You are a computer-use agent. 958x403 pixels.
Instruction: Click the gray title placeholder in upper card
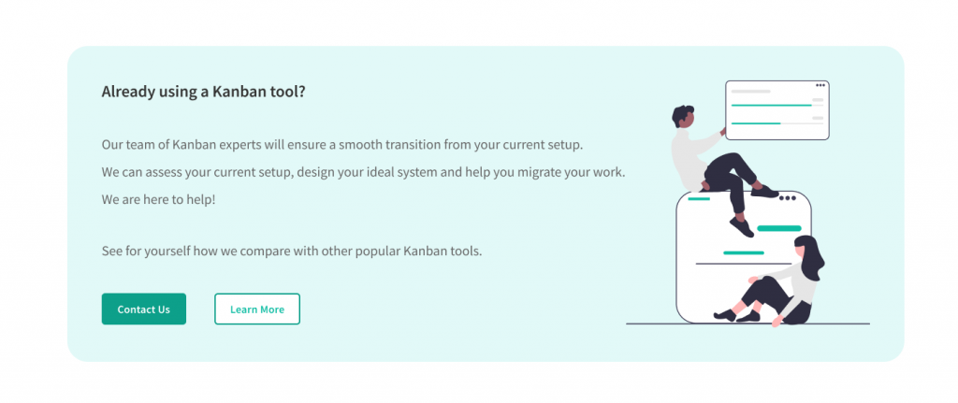click(x=750, y=92)
